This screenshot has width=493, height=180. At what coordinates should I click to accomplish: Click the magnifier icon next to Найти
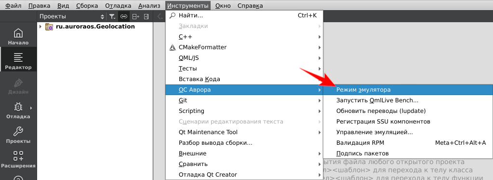point(172,15)
